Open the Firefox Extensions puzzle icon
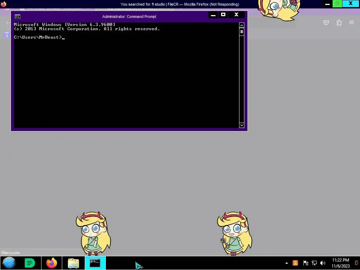The height and width of the screenshot is (270, 360). coord(339,22)
